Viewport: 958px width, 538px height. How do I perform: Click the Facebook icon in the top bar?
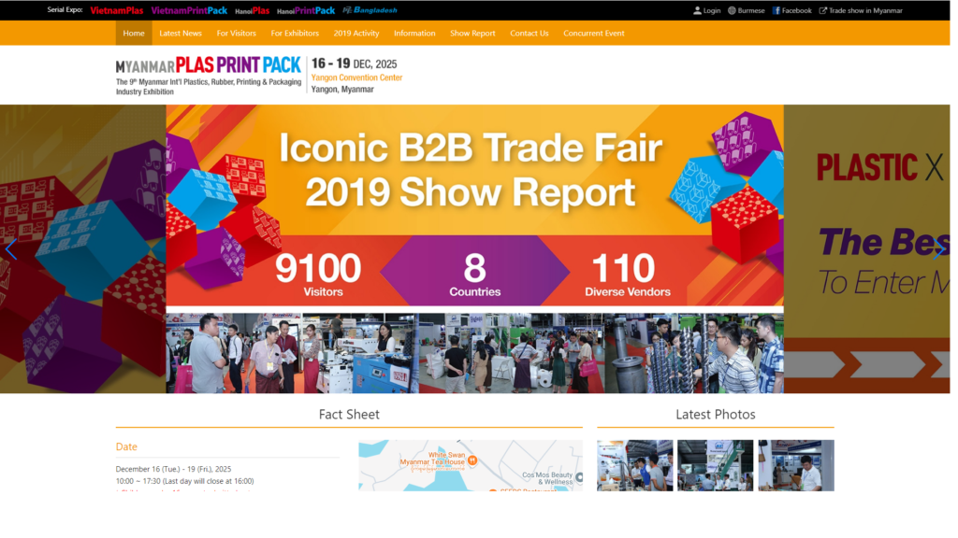click(x=776, y=10)
